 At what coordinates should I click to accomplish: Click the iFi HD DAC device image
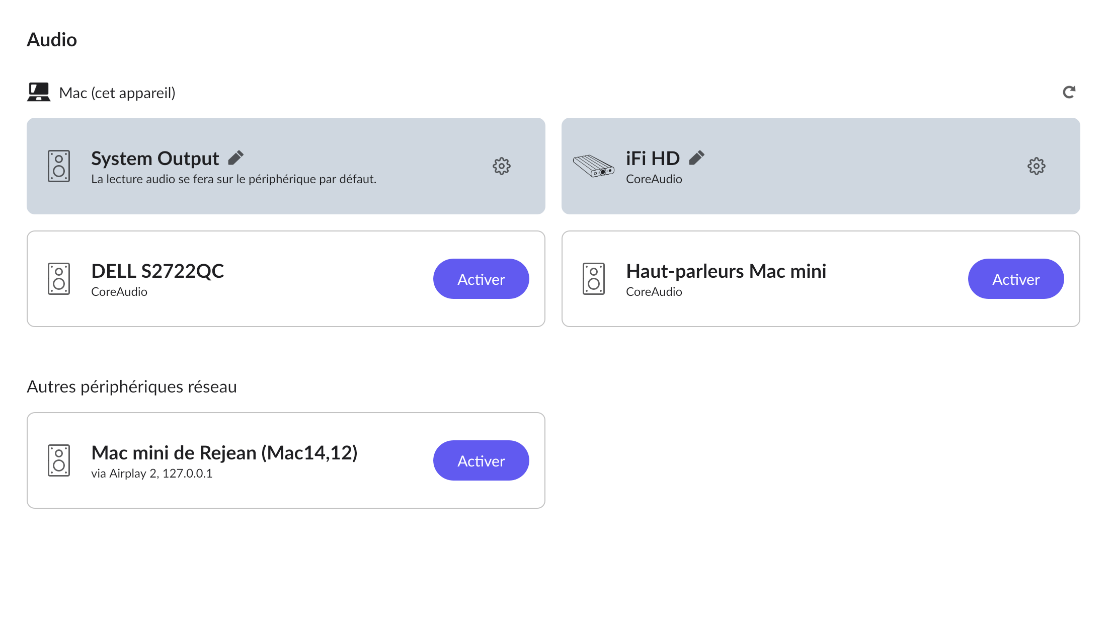593,166
